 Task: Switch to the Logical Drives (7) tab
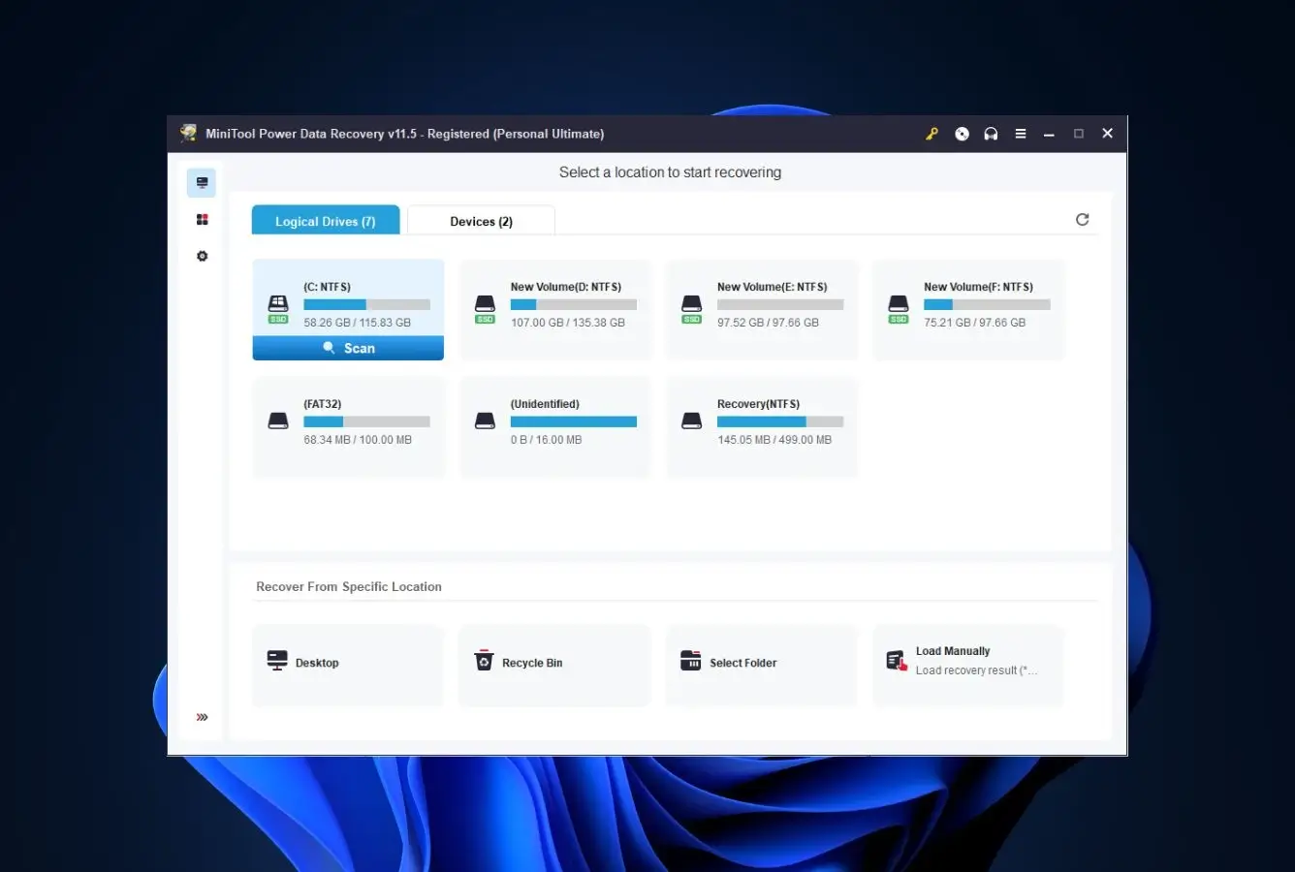click(x=326, y=221)
